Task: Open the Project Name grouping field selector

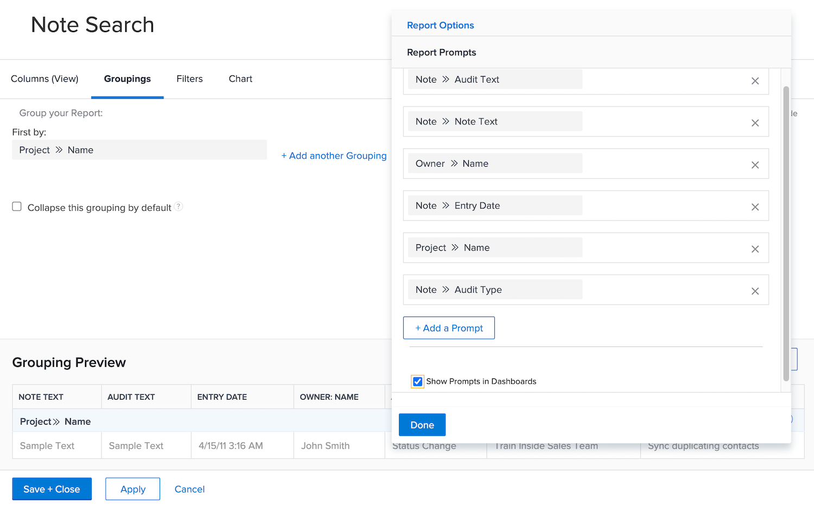Action: 139,150
